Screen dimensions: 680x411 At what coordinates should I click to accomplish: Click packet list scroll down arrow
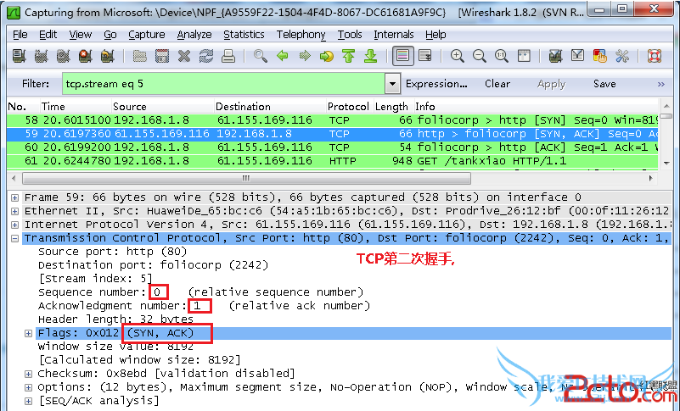tap(666, 164)
